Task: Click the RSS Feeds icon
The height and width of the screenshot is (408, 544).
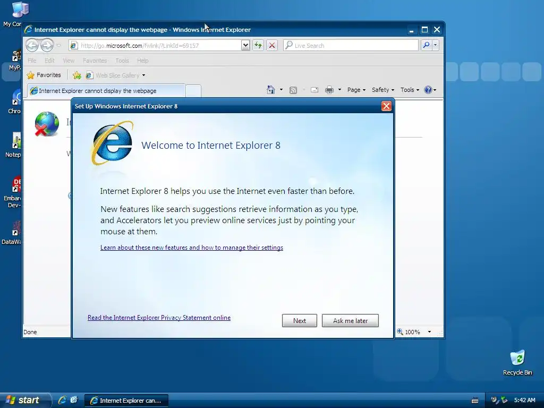Action: [293, 90]
